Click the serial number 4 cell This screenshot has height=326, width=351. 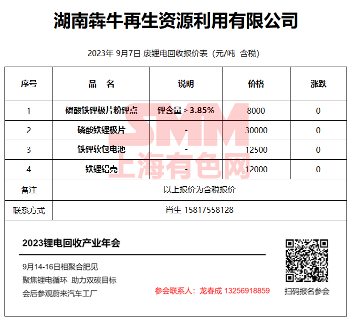[x=28, y=169]
